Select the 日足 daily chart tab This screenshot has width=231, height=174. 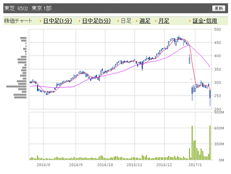click(x=126, y=21)
